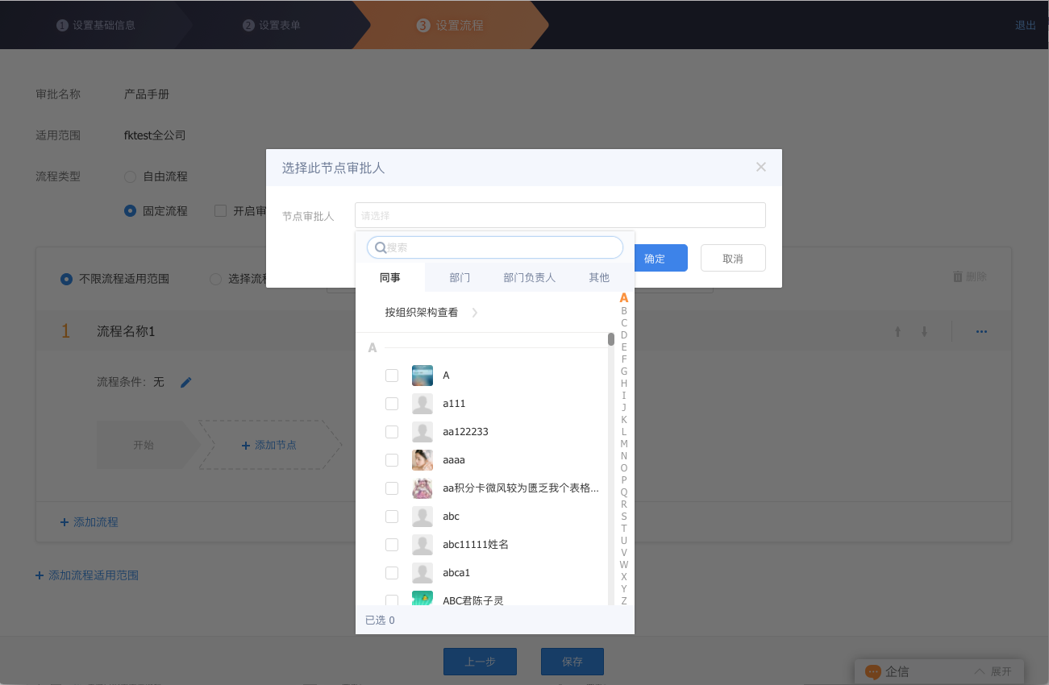Image resolution: width=1049 pixels, height=685 pixels.
Task: Check the box next to a111
Action: [392, 404]
